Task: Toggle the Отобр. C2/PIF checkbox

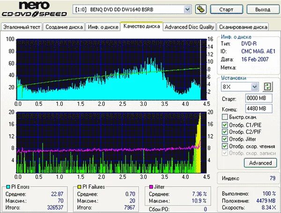Action: pos(224,132)
